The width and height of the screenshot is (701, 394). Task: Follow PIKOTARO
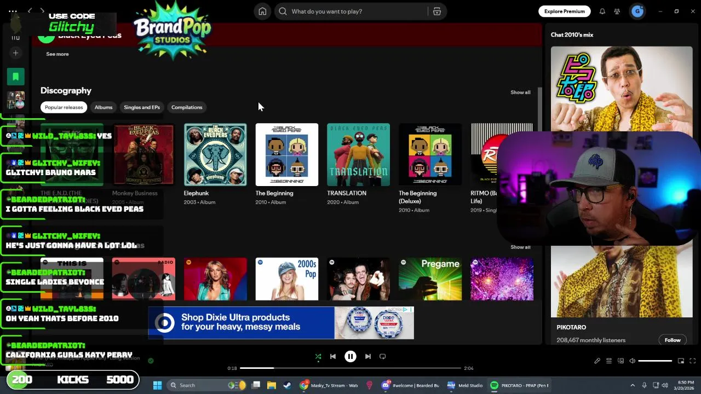point(673,340)
